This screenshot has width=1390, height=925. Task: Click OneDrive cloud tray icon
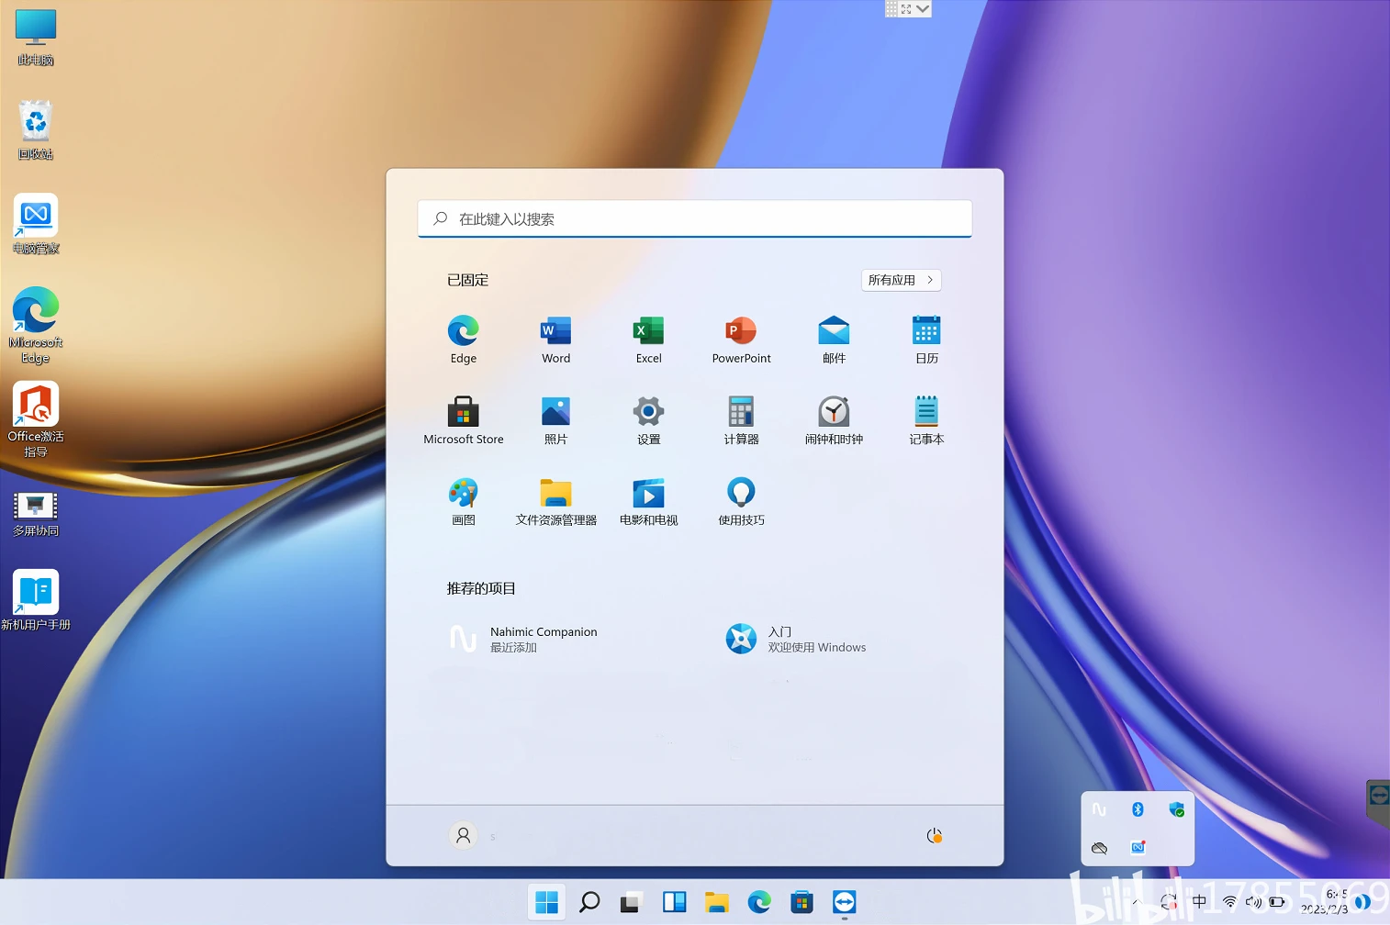pyautogui.click(x=1099, y=848)
